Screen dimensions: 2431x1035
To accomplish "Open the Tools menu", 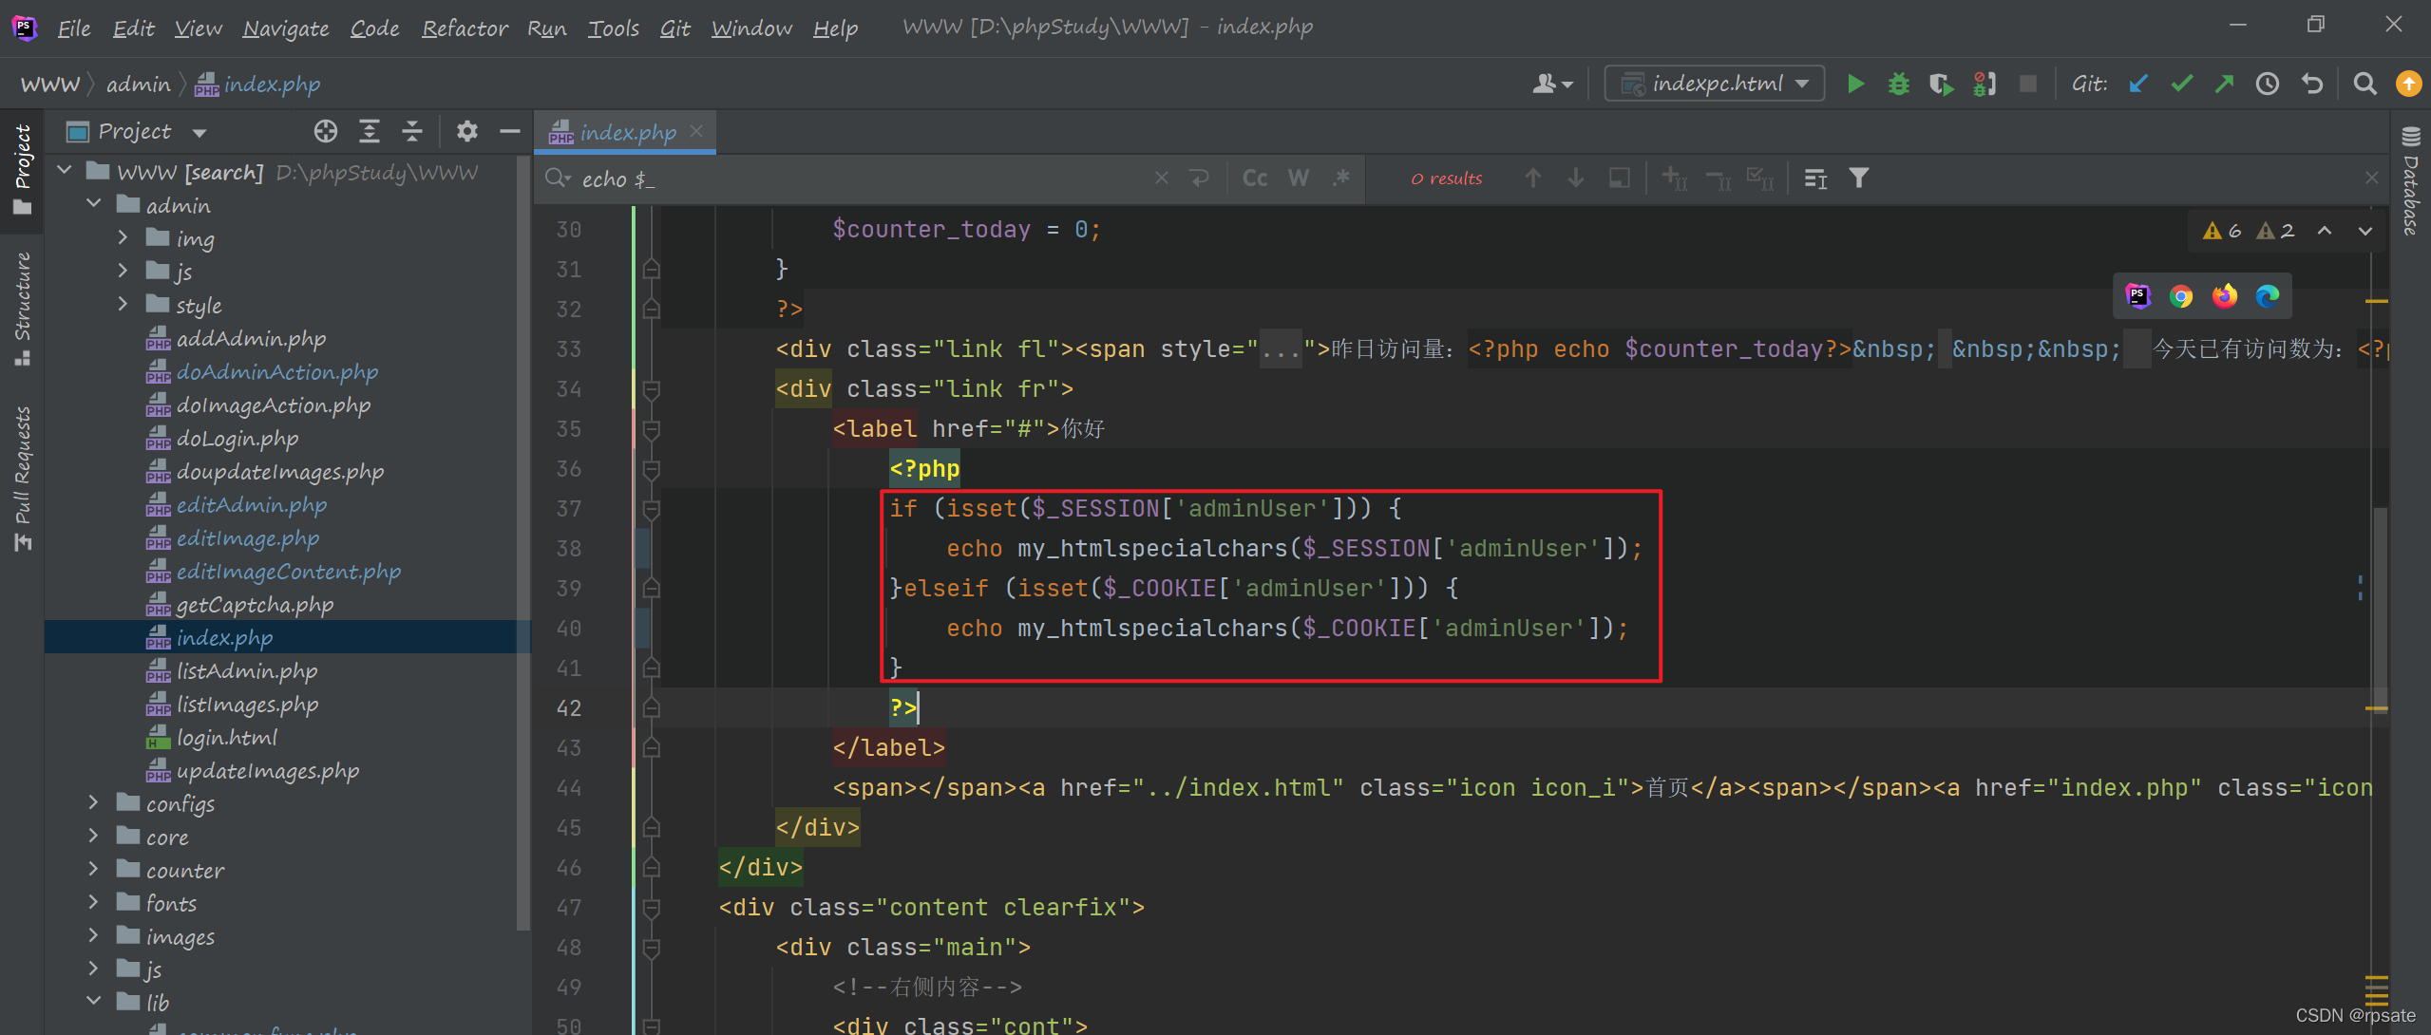I will pyautogui.click(x=613, y=28).
